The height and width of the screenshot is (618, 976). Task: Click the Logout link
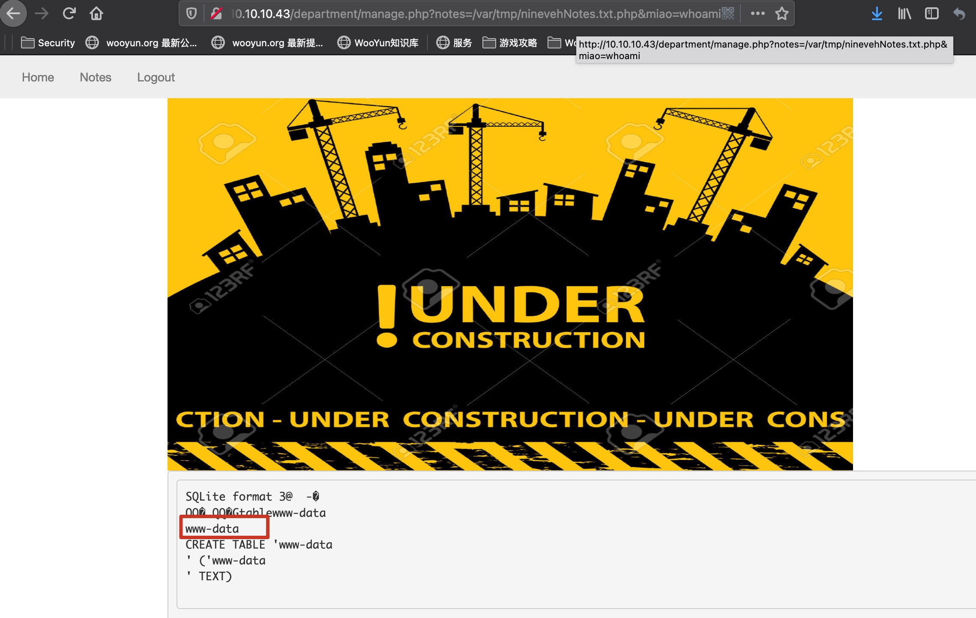pos(156,77)
